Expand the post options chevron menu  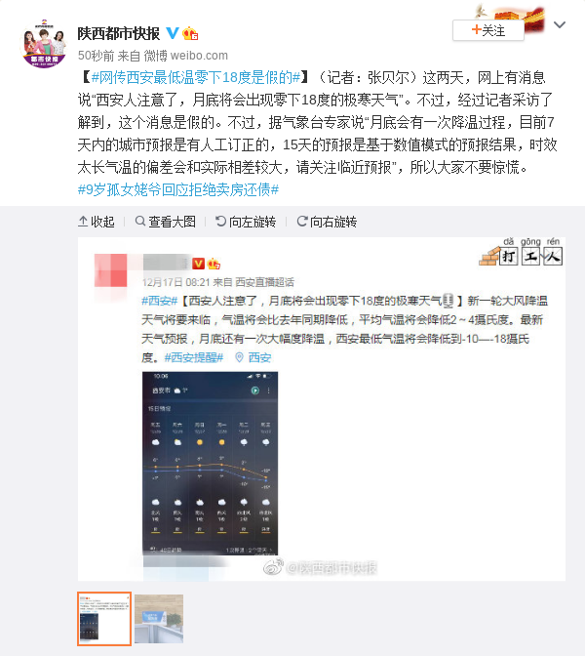(x=560, y=25)
